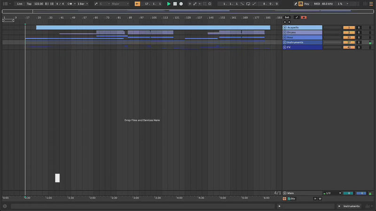This screenshot has height=211, width=376.
Task: Click the Stop transport button
Action: click(x=175, y=4)
